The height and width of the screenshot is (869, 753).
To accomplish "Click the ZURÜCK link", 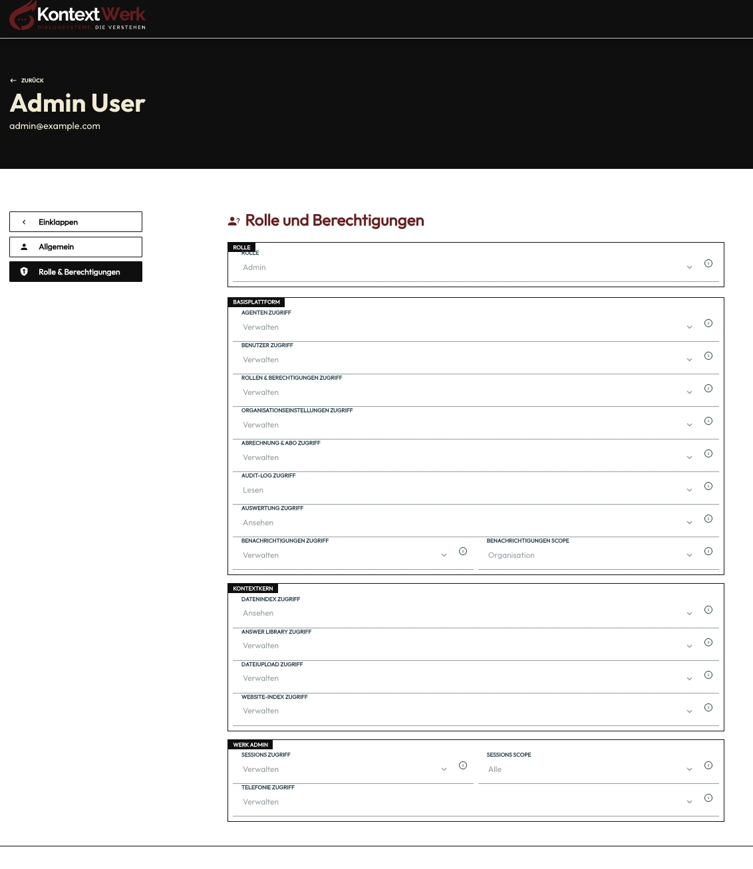I will (31, 80).
